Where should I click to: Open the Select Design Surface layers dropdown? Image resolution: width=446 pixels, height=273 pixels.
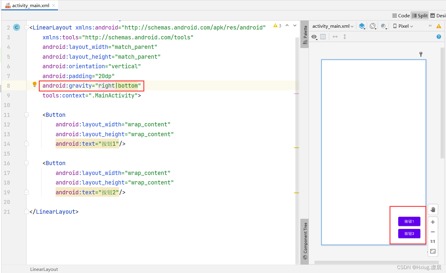(x=362, y=26)
